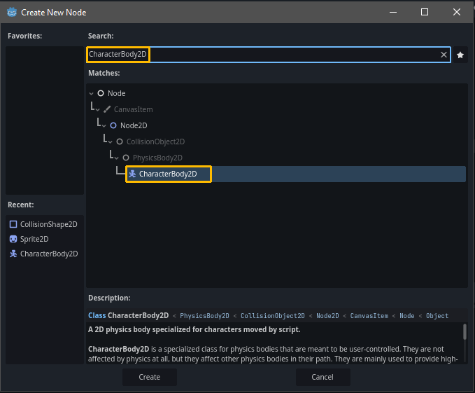Select the root Node entry in Matches
The height and width of the screenshot is (393, 475).
click(x=116, y=93)
